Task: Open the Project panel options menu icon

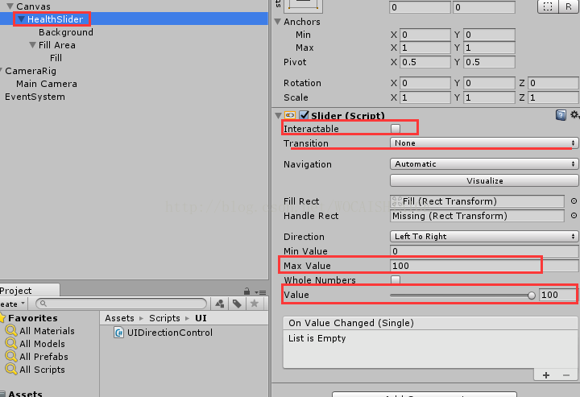Action: click(260, 292)
